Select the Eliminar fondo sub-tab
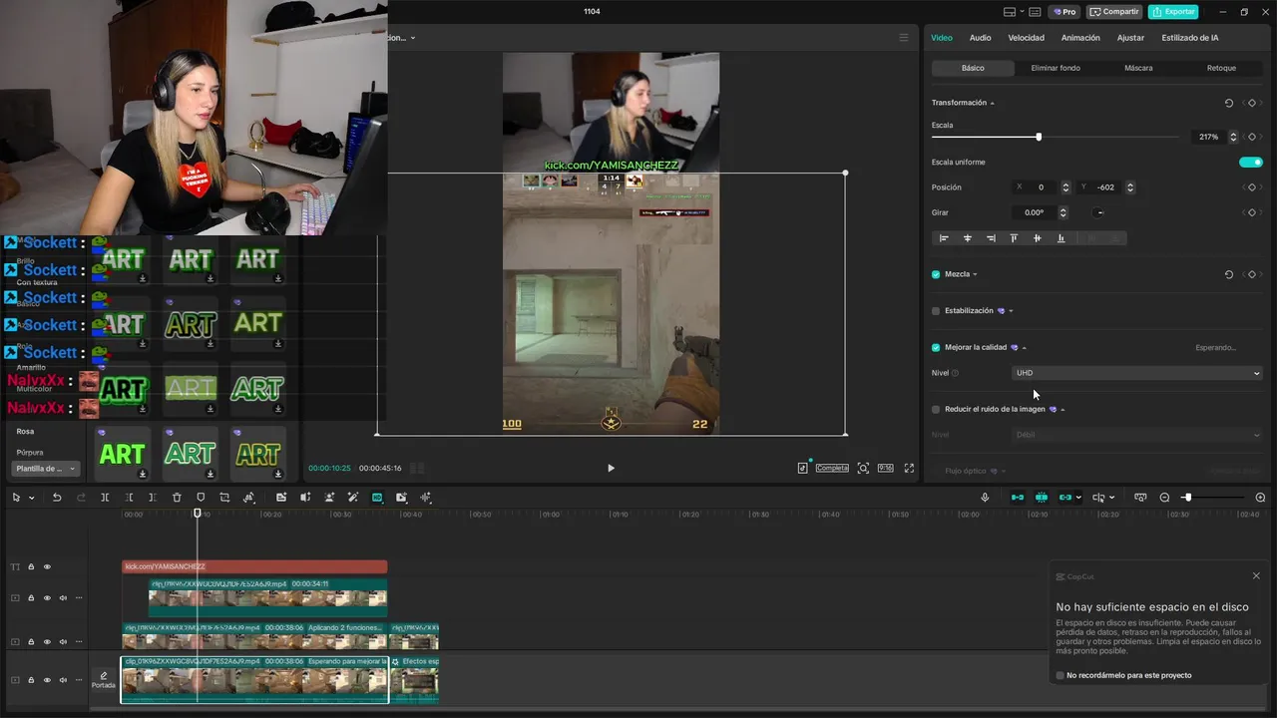1277x718 pixels. [x=1056, y=68]
